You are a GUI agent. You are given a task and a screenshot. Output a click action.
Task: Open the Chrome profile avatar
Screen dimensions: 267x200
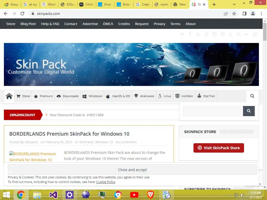pos(253,14)
